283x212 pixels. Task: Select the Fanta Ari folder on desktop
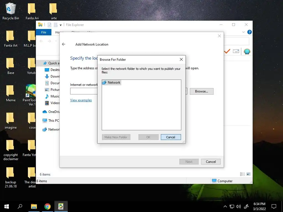tap(32, 11)
